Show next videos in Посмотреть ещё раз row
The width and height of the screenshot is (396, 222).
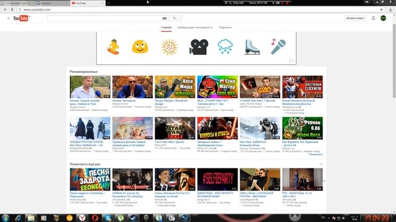pos(324,181)
